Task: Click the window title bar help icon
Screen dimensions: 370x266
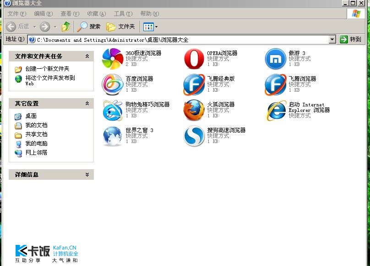Action: (7, 3)
